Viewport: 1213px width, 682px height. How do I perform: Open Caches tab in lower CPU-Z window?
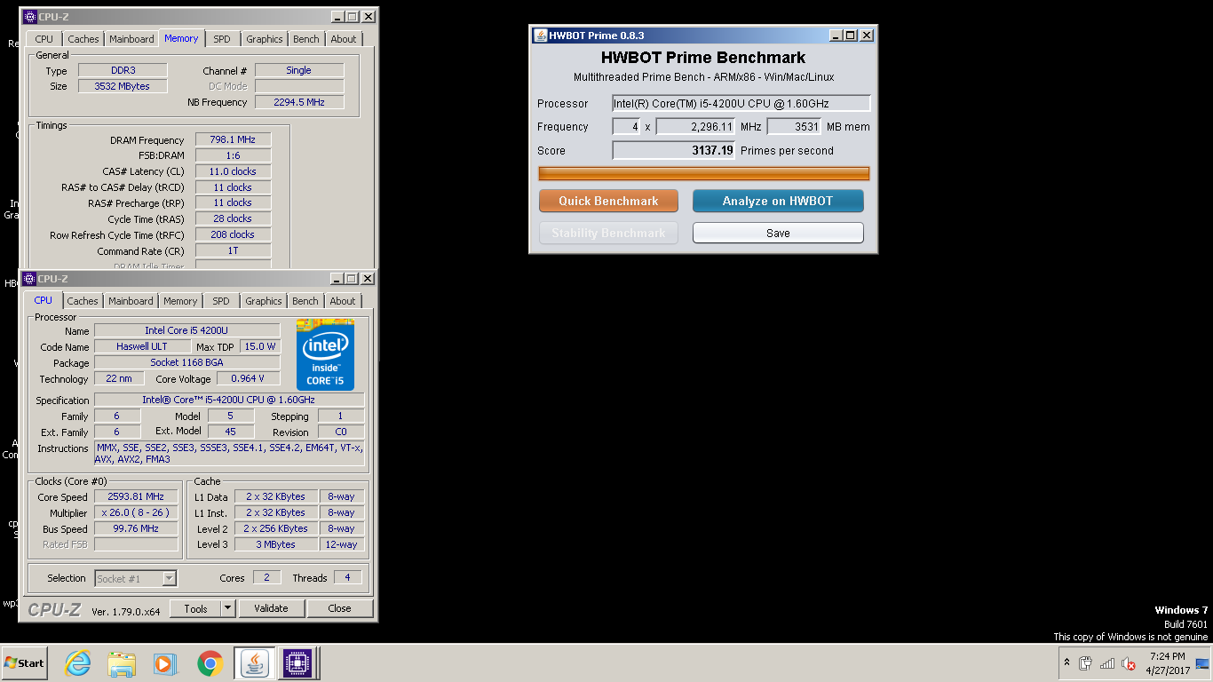pyautogui.click(x=83, y=301)
